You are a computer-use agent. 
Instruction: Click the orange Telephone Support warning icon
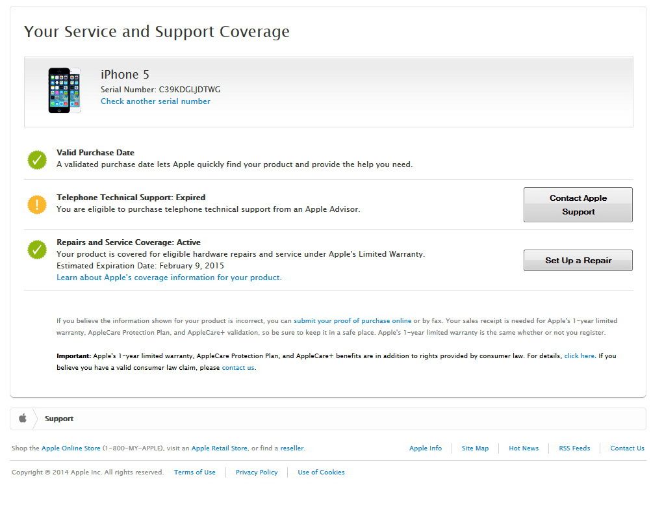(37, 204)
